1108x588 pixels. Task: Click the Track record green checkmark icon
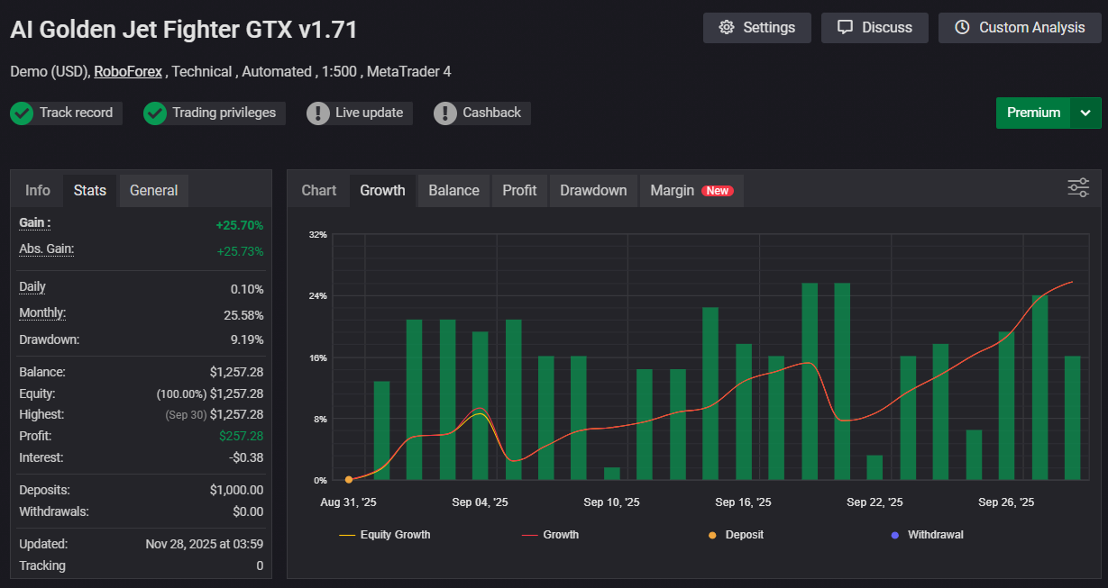click(x=22, y=113)
